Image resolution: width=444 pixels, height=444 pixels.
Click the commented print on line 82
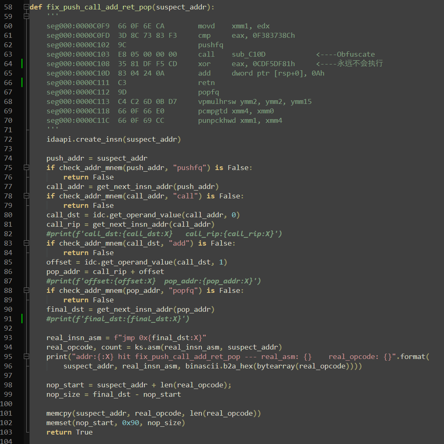click(x=164, y=234)
